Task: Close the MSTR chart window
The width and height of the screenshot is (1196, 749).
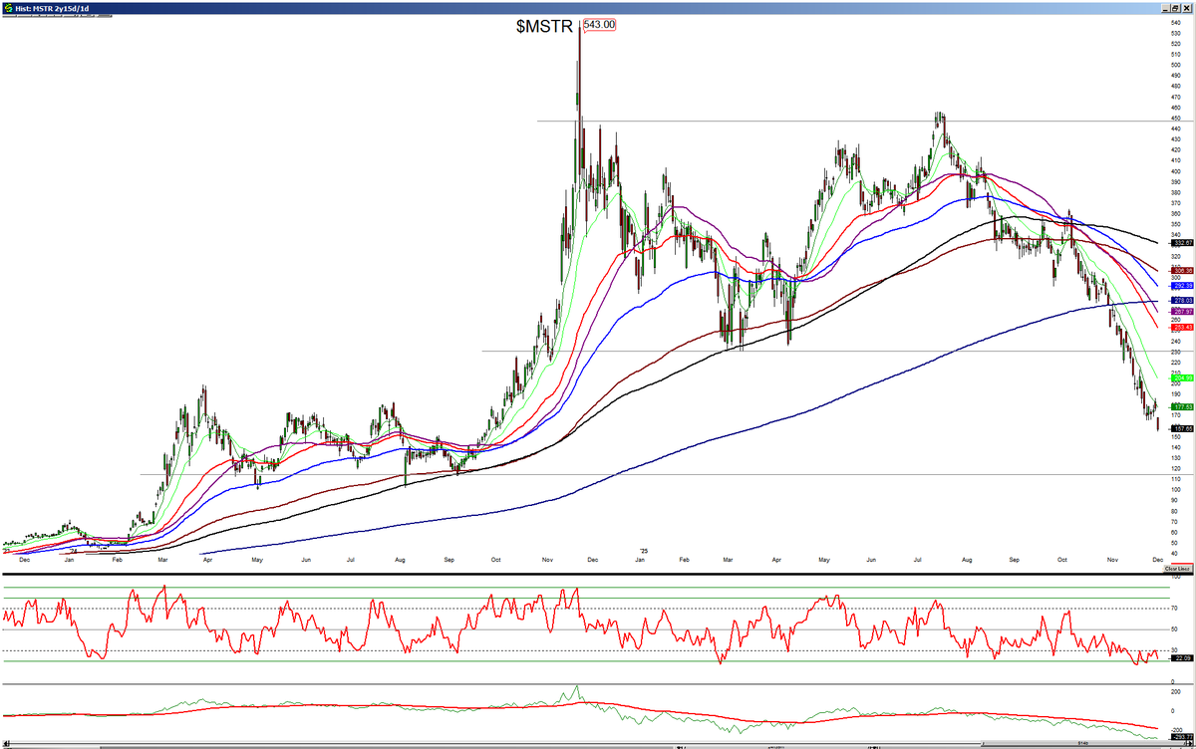Action: point(1188,6)
